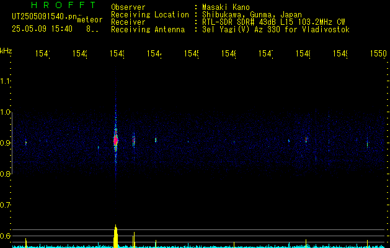This screenshot has height=248, width=390.
Task: Click the 0.6 kHz frequency axis label
Action: tap(5, 236)
